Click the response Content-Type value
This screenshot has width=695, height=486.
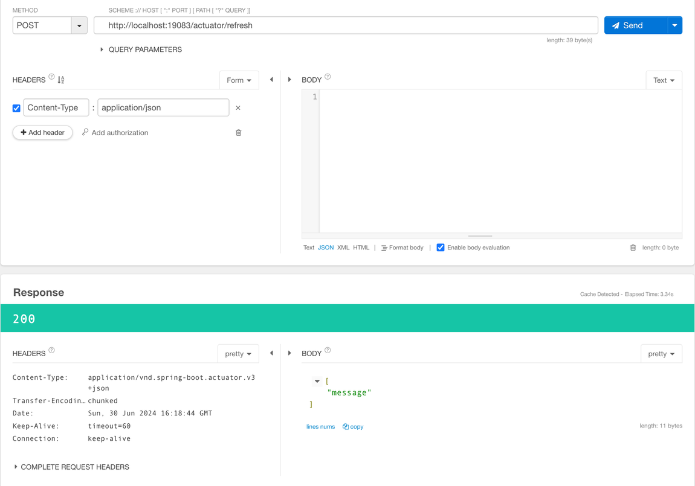pos(171,383)
